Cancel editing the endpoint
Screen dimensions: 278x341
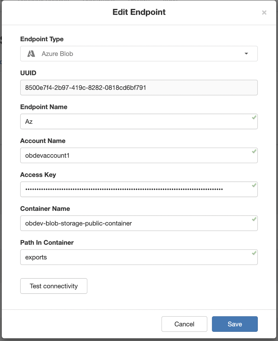click(184, 324)
